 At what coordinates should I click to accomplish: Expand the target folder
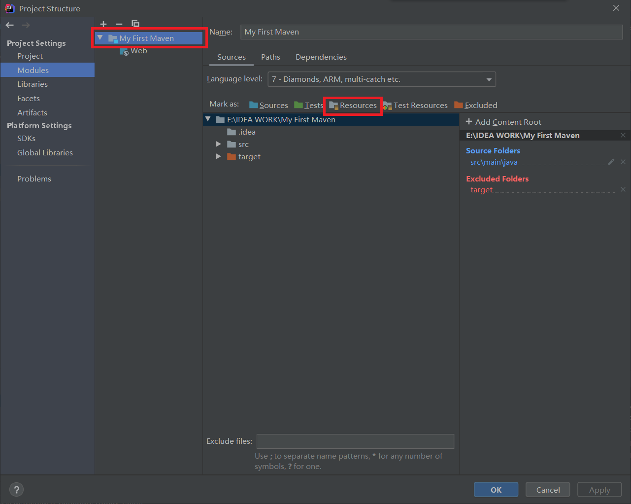[218, 156]
